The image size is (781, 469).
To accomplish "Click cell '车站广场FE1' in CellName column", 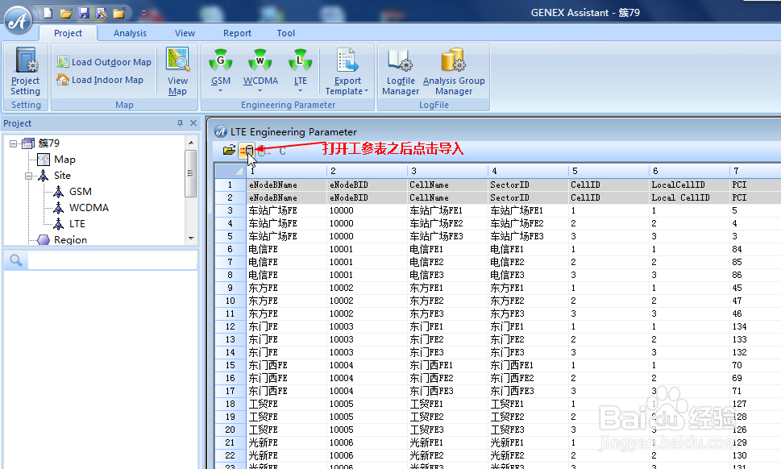I will click(x=448, y=210).
